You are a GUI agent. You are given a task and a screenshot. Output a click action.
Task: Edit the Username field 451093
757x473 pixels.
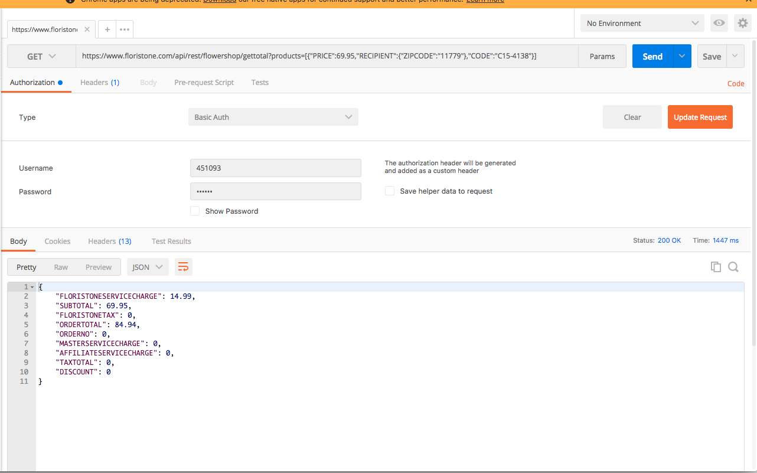pos(276,168)
